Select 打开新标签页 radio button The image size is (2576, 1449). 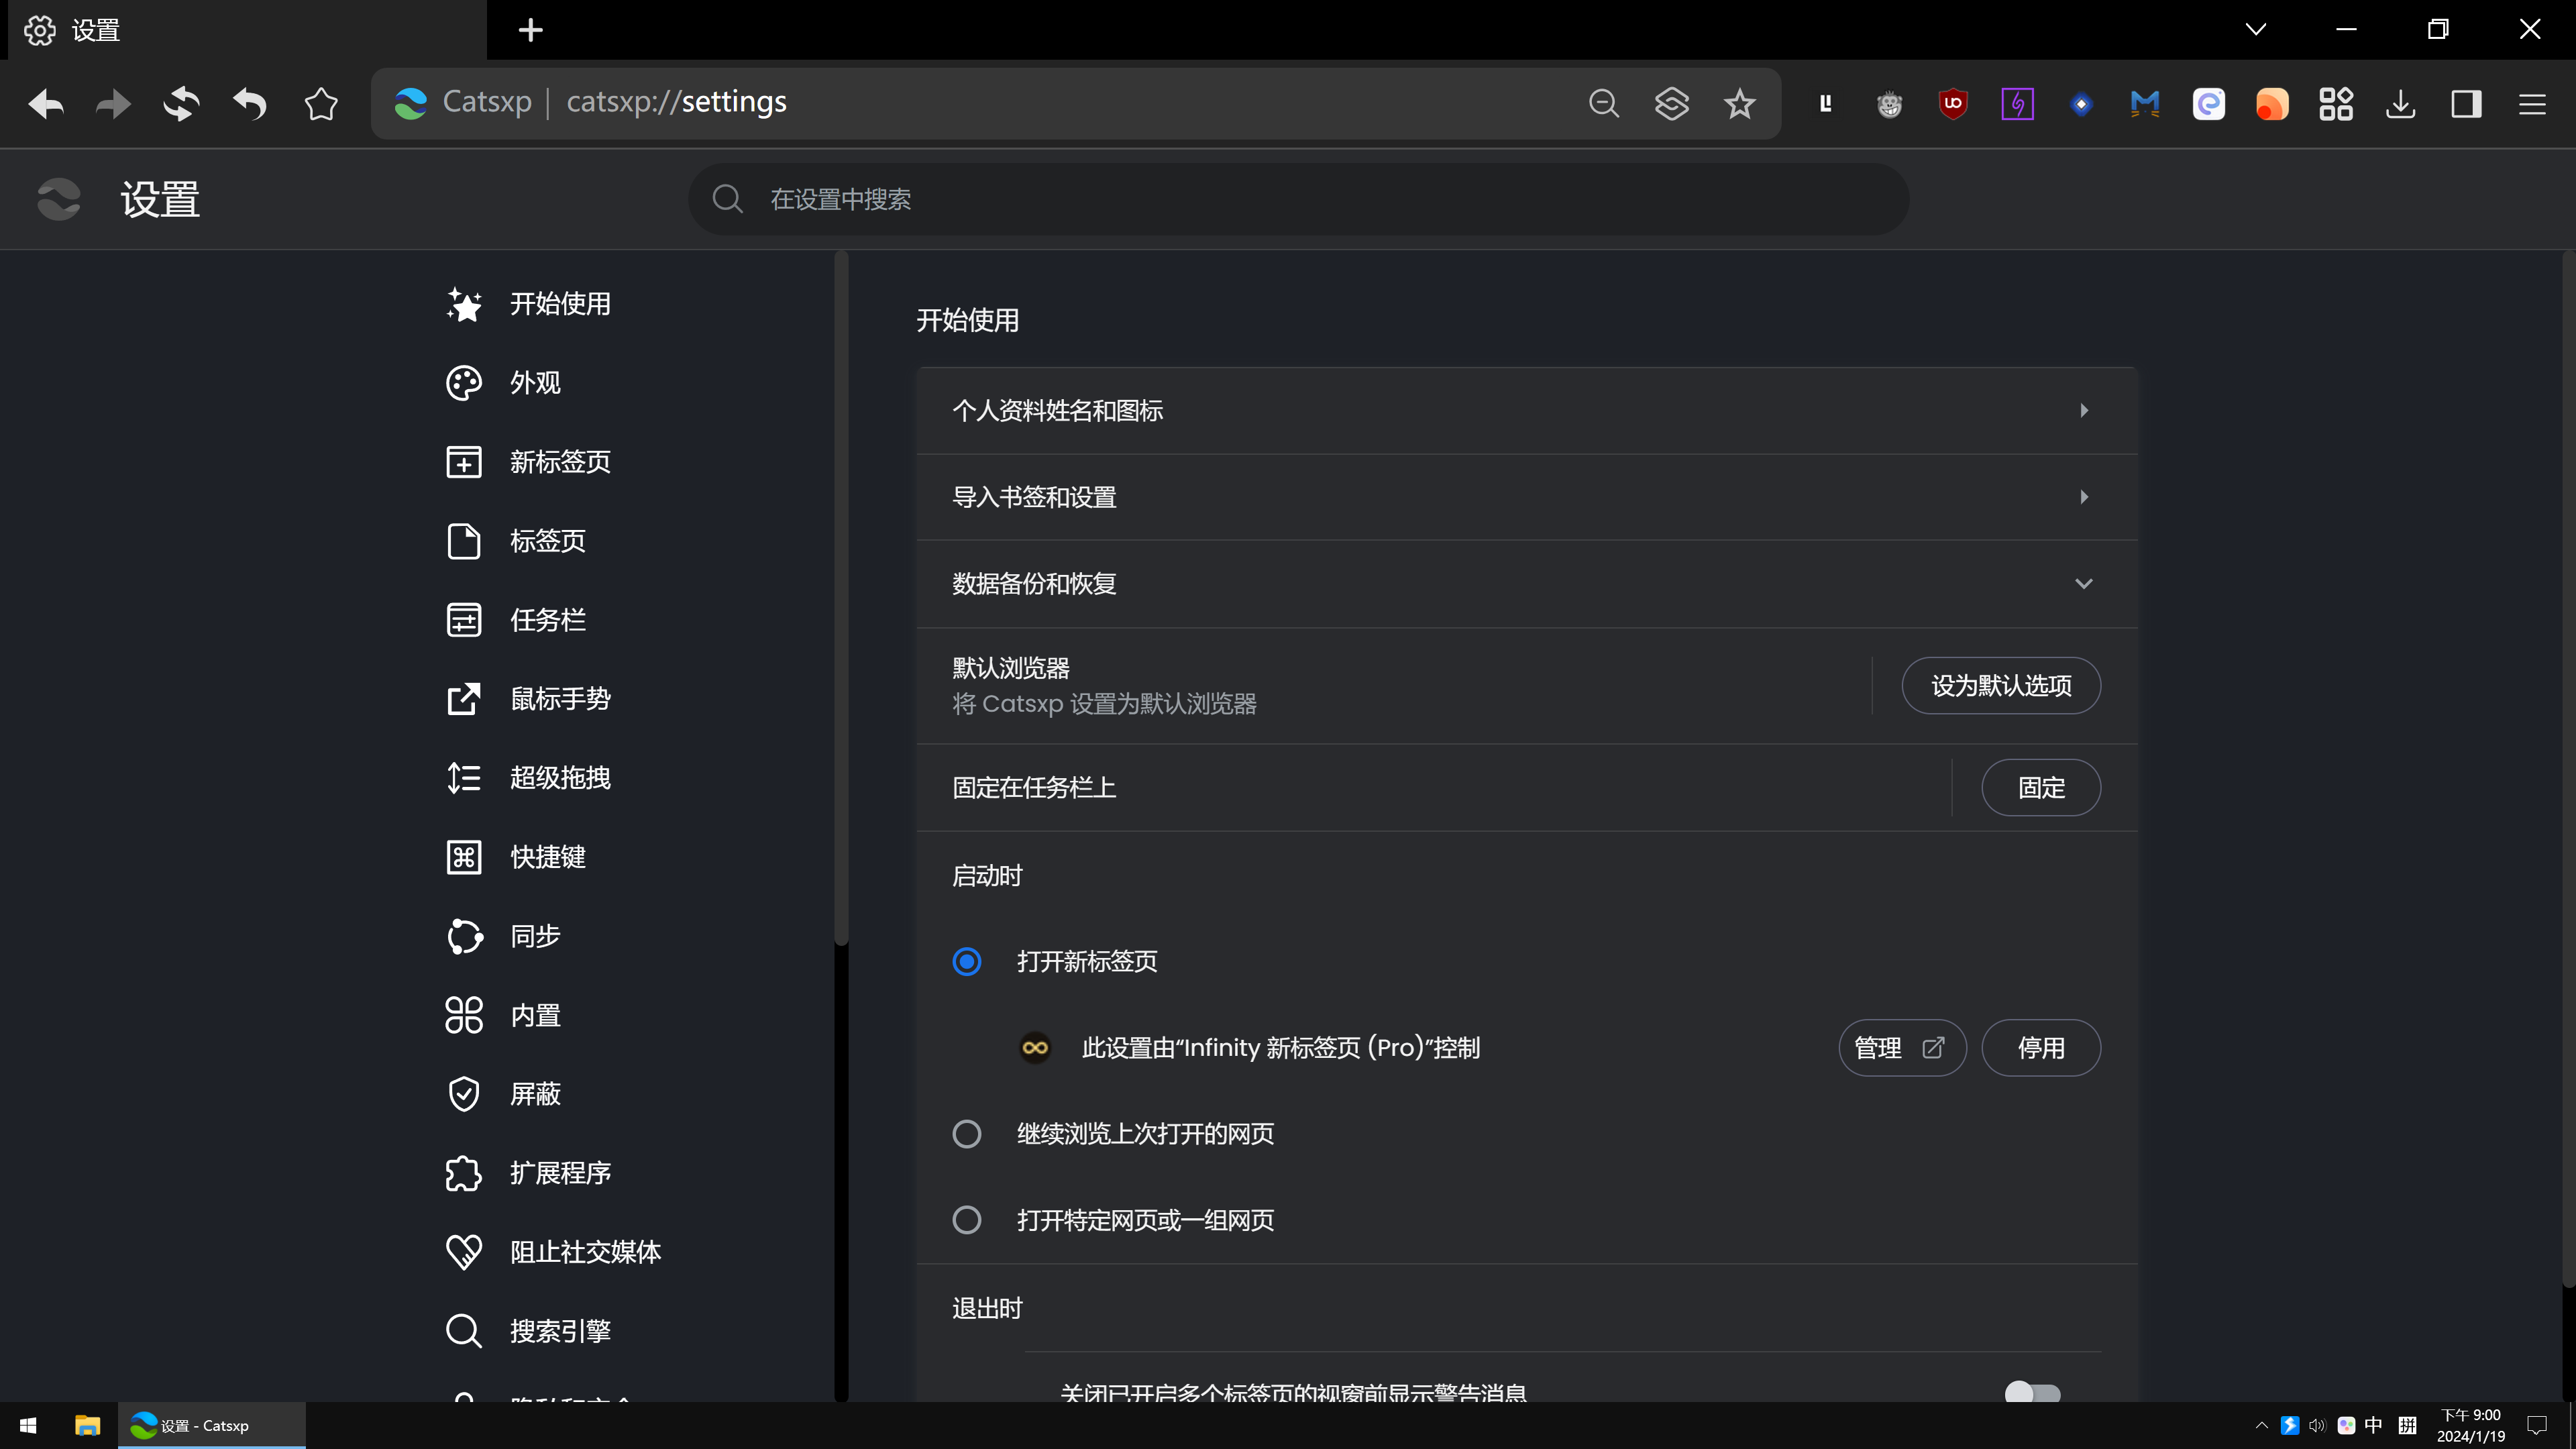[966, 961]
